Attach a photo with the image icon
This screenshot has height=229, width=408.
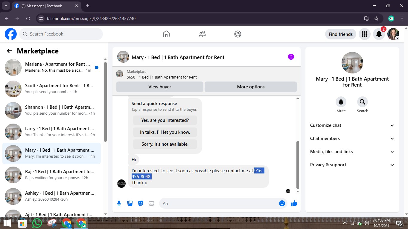click(x=130, y=203)
